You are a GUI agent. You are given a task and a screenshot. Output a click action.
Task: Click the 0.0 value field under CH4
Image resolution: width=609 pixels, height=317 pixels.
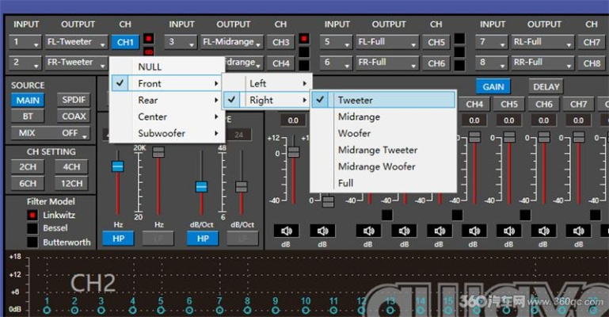pos(474,120)
